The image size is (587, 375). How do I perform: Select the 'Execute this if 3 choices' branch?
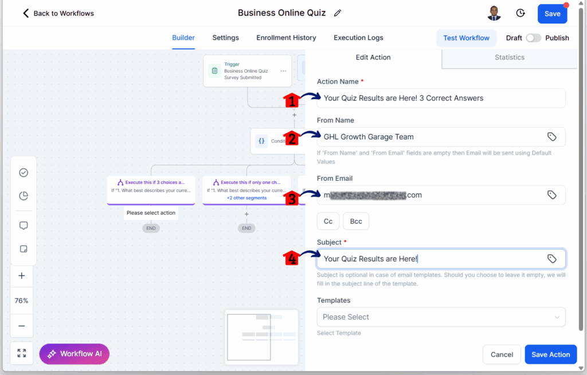coord(151,190)
